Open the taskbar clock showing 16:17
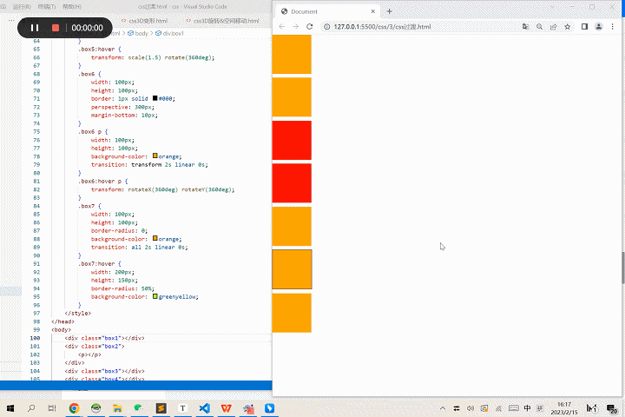625x417 pixels. tap(564, 408)
